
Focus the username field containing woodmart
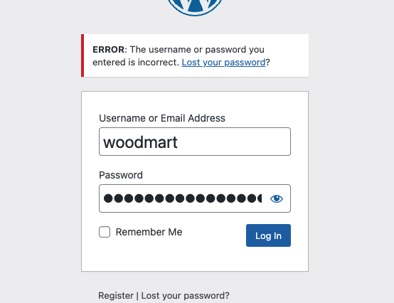[195, 142]
